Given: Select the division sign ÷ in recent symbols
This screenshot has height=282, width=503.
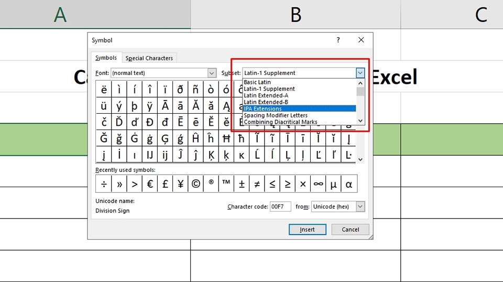Looking at the screenshot, I should coord(104,184).
